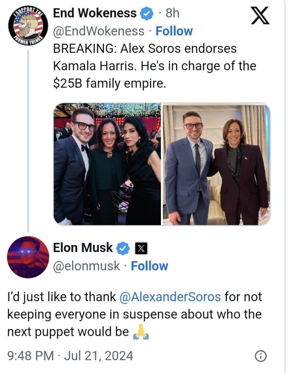295x373 pixels.
Task: Open the 8h timestamp of quoted post
Action: pos(172,14)
